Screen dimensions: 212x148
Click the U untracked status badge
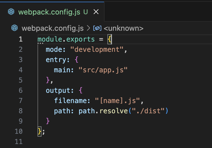[86, 12]
